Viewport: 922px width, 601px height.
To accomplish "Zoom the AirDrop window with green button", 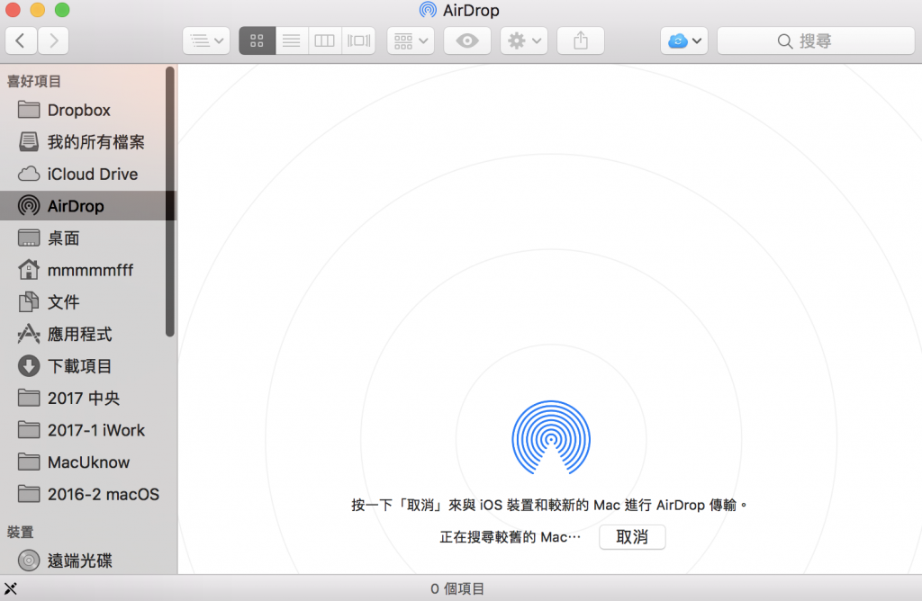I will (62, 10).
